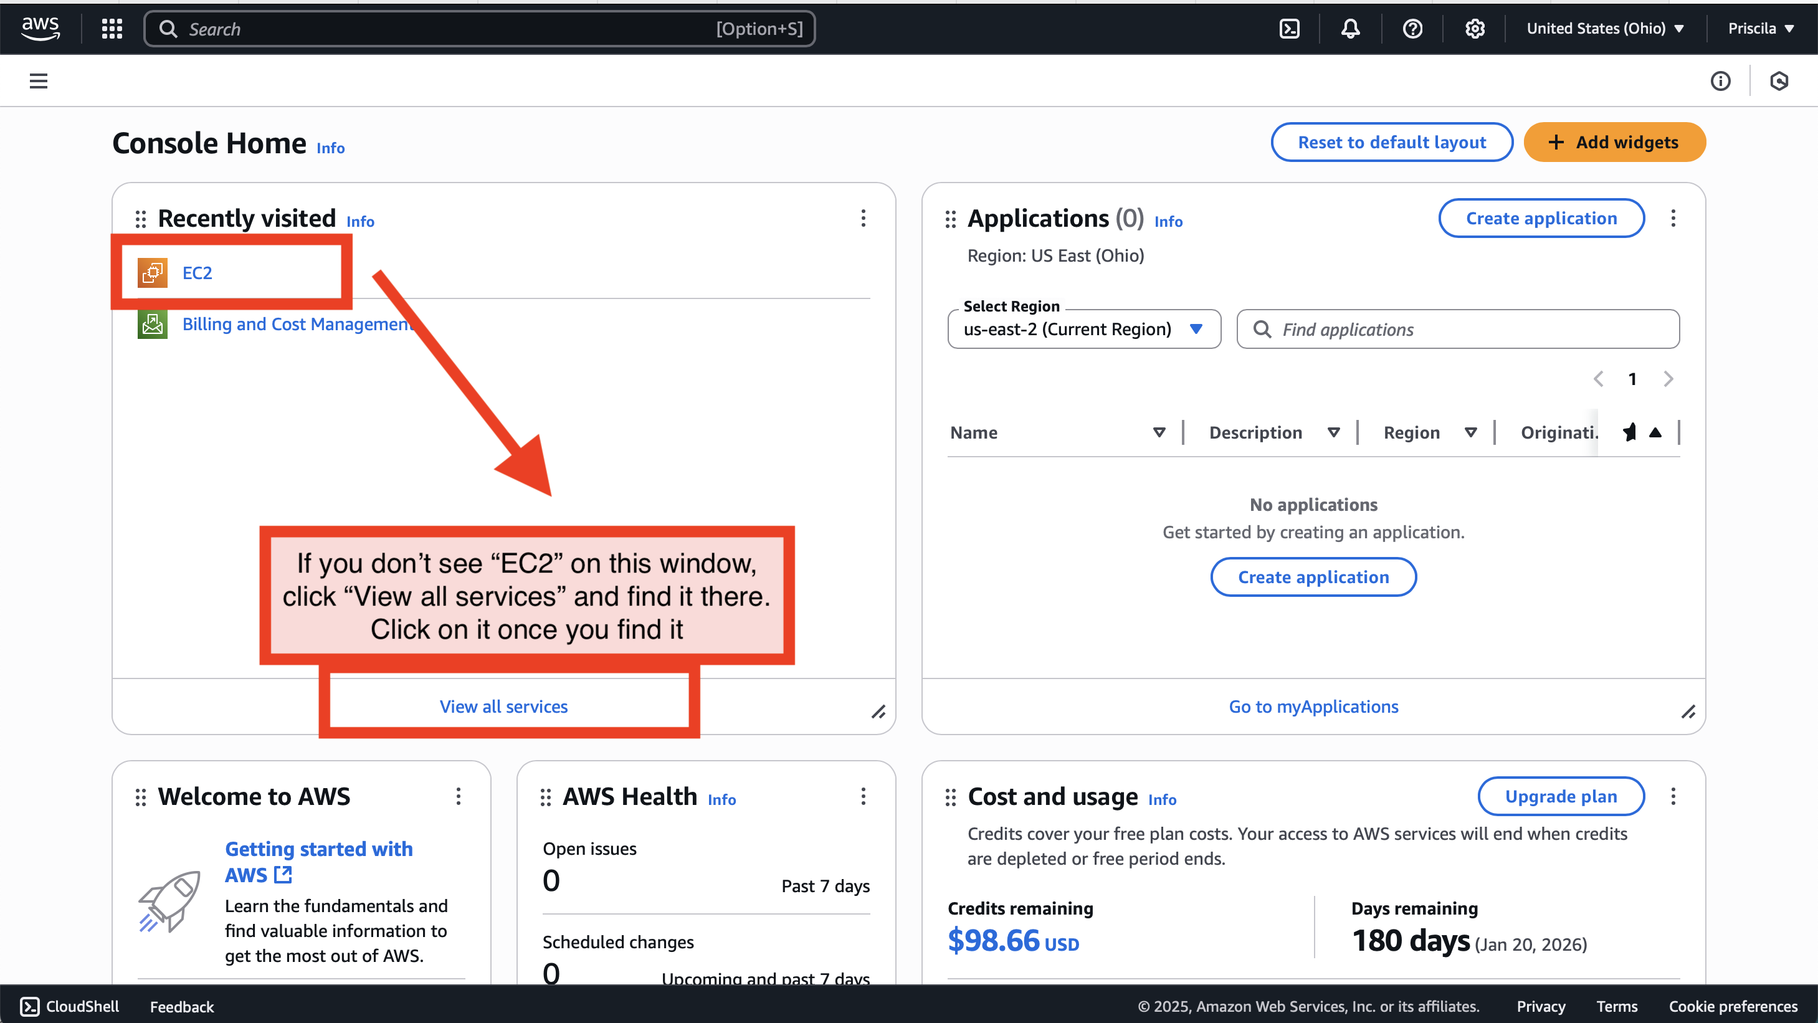Open Cost and usage widget options menu
Image resolution: width=1818 pixels, height=1023 pixels.
tap(1673, 796)
